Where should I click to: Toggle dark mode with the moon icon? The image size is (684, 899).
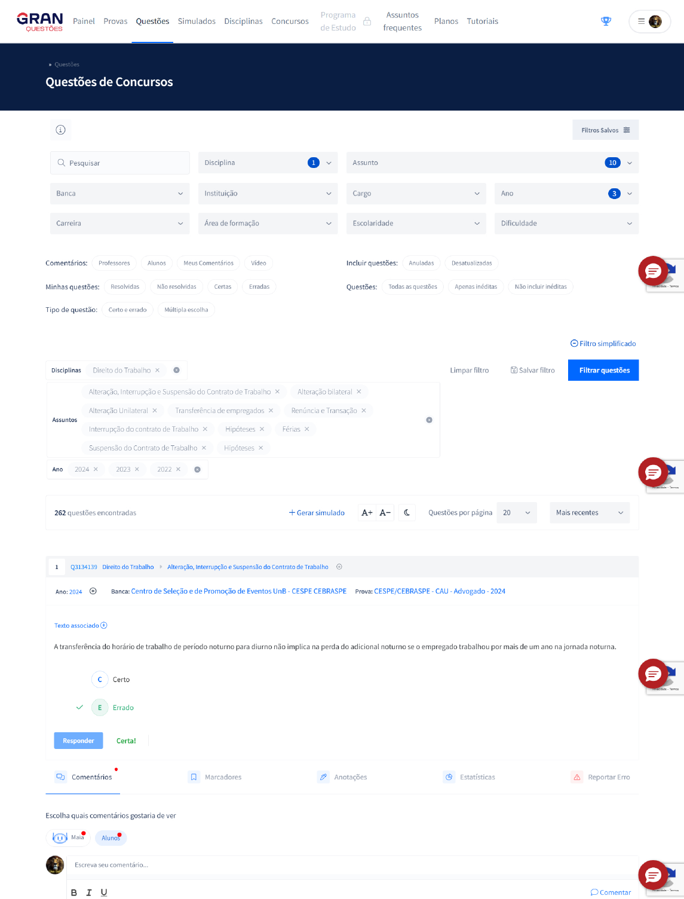point(407,513)
